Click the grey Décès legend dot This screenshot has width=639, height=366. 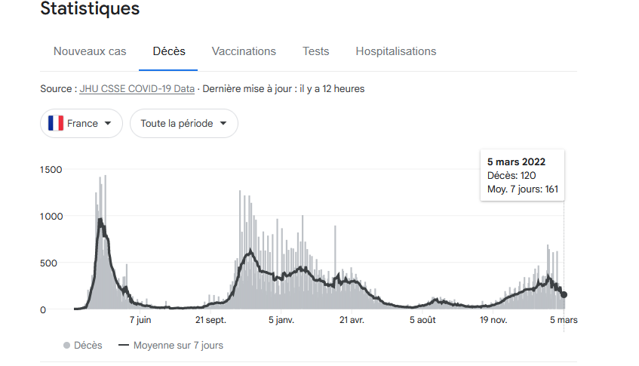67,346
